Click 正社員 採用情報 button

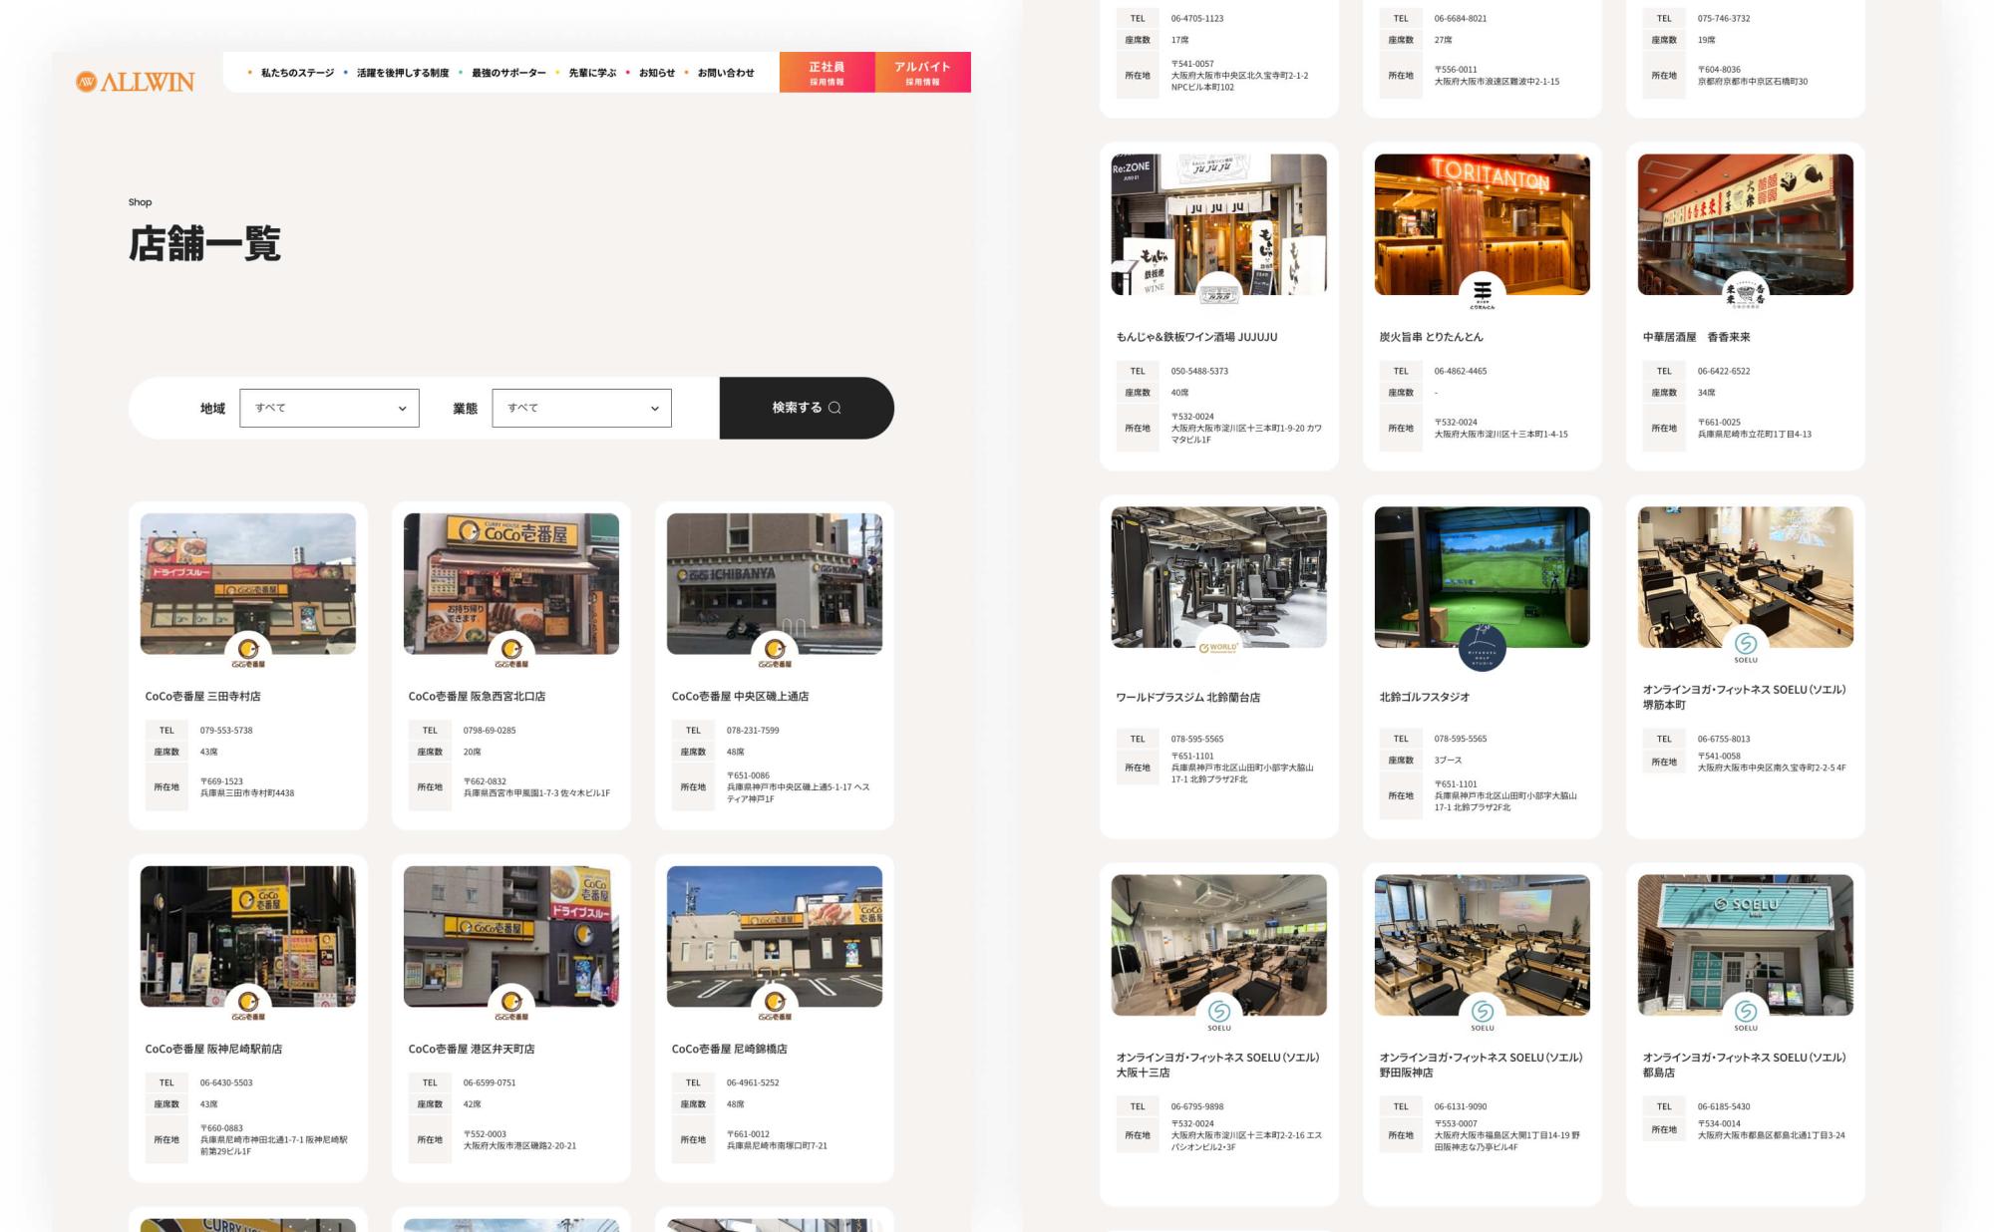[x=827, y=73]
